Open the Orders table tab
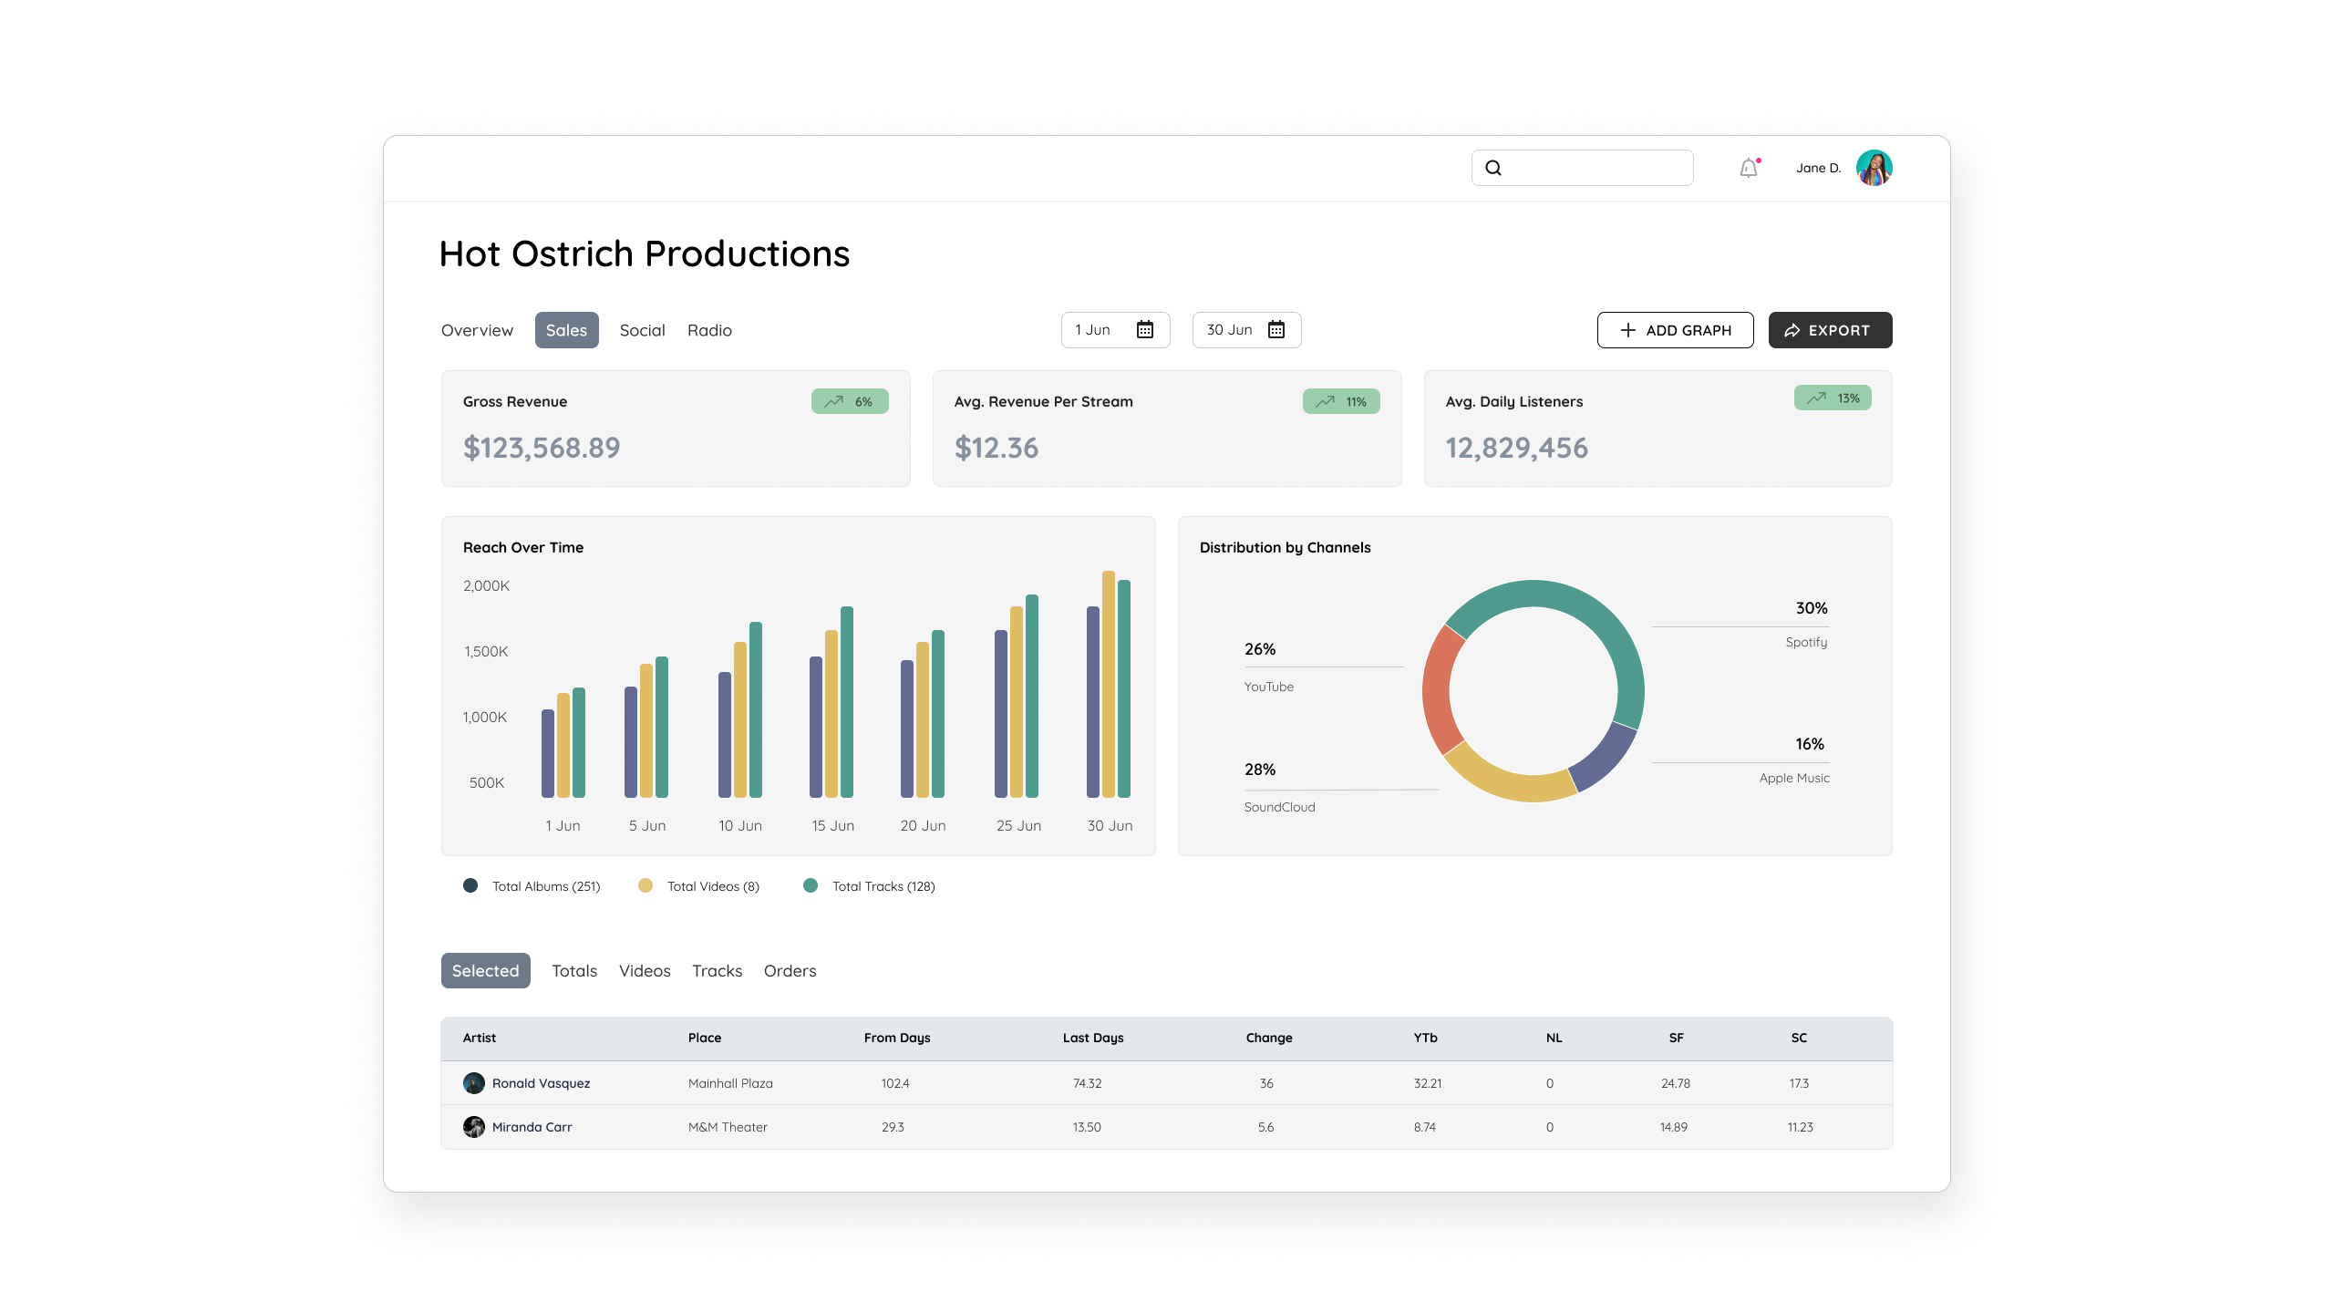This screenshot has height=1313, width=2334. [x=790, y=971]
